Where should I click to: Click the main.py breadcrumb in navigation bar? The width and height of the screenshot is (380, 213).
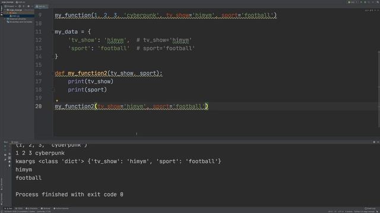click(x=21, y=2)
